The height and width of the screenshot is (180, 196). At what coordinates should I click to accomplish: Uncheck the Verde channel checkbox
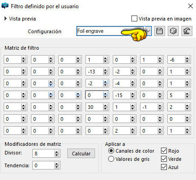(x=164, y=159)
